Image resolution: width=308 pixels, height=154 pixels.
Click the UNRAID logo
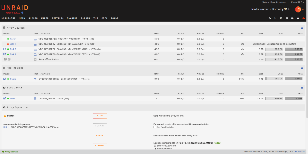[15, 8]
